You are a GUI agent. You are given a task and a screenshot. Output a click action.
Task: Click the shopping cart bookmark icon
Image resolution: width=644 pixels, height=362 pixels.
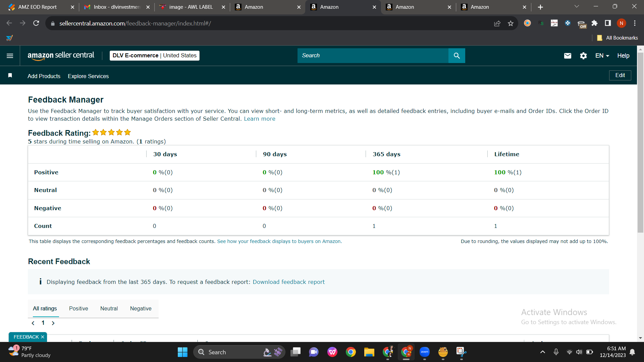point(9,38)
